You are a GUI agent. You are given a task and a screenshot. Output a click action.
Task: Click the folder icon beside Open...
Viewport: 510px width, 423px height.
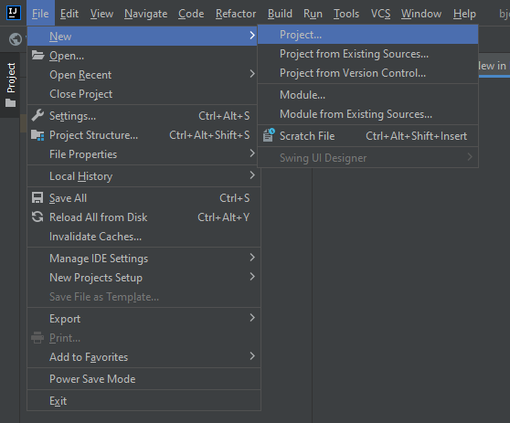[x=37, y=56]
